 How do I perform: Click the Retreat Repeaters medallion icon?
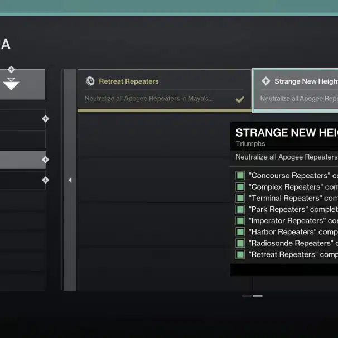tap(90, 81)
